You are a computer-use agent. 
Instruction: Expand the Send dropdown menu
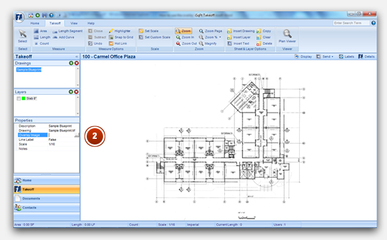pos(325,57)
